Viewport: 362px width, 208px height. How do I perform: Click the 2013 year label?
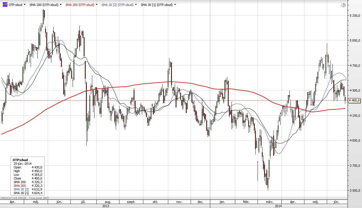(106, 206)
